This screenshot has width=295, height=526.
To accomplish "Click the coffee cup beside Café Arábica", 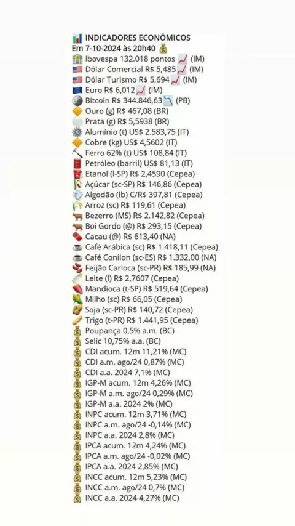I will coord(77,247).
